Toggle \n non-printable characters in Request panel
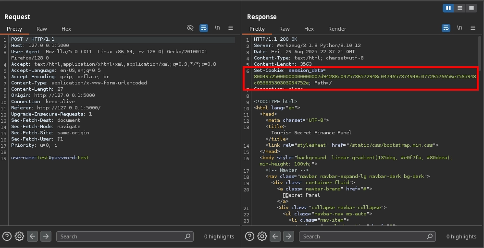Image resolution: width=484 pixels, height=248 pixels. point(217,28)
